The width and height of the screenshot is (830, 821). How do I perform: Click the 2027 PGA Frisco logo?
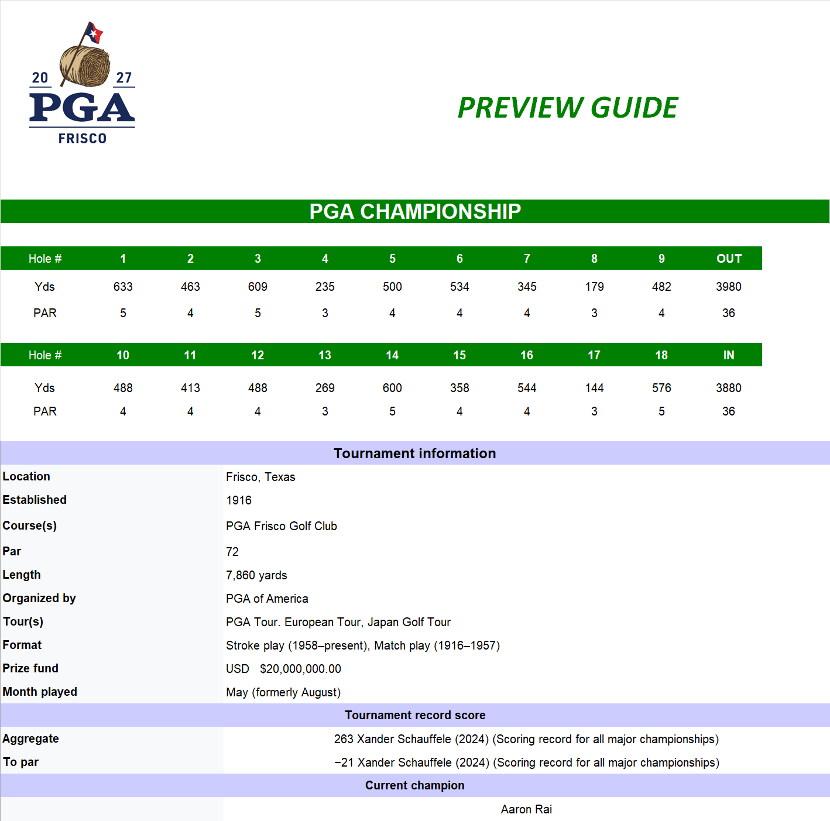coord(82,83)
